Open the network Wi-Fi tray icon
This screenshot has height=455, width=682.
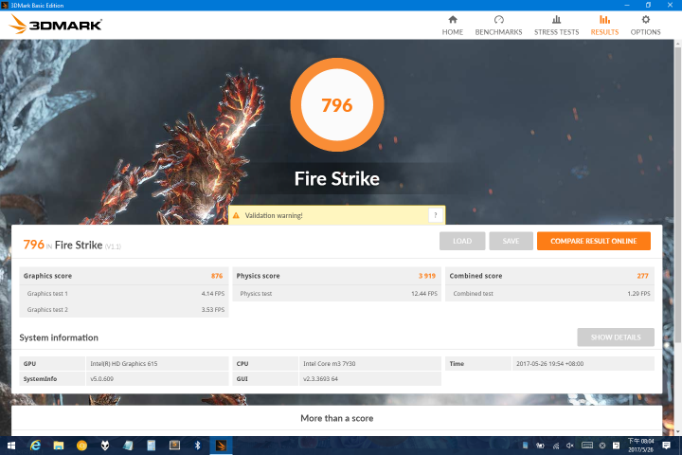556,446
